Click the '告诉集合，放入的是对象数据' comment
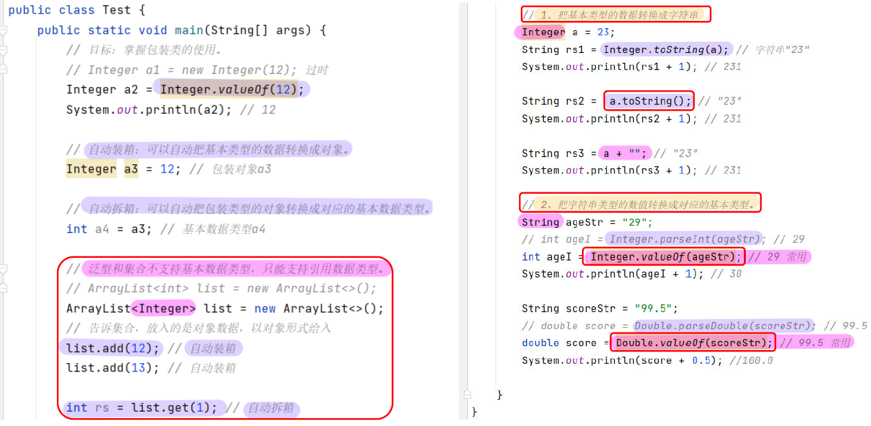The width and height of the screenshot is (871, 426). tap(199, 328)
